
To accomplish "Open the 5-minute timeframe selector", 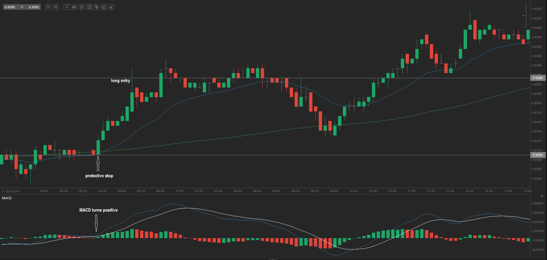I will point(66,7).
